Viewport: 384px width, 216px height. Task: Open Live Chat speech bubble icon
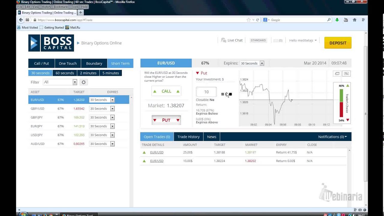223,40
